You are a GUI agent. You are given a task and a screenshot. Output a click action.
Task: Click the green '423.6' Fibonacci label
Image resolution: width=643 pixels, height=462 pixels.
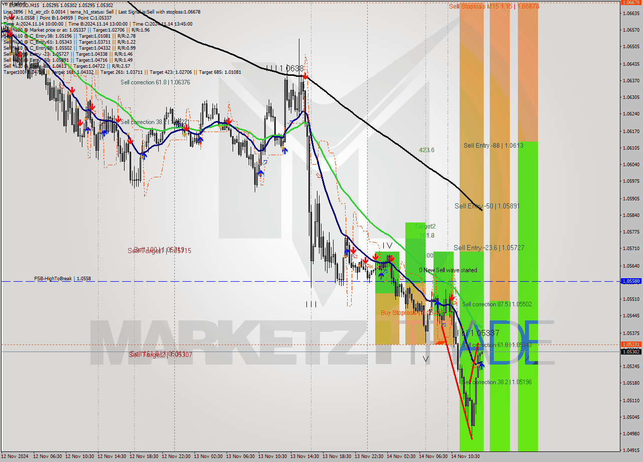tap(427, 150)
